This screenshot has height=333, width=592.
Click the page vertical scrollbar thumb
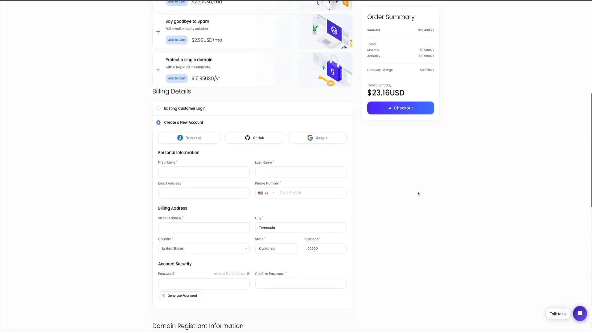591,150
